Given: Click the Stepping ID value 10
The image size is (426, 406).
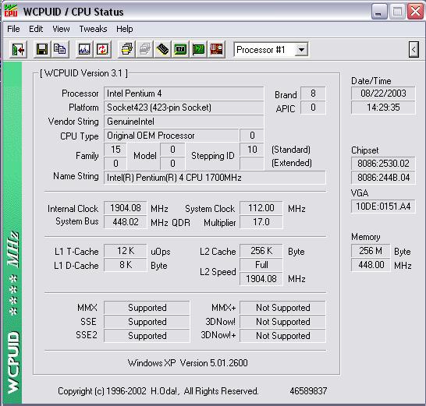Looking at the screenshot, I should pos(252,150).
